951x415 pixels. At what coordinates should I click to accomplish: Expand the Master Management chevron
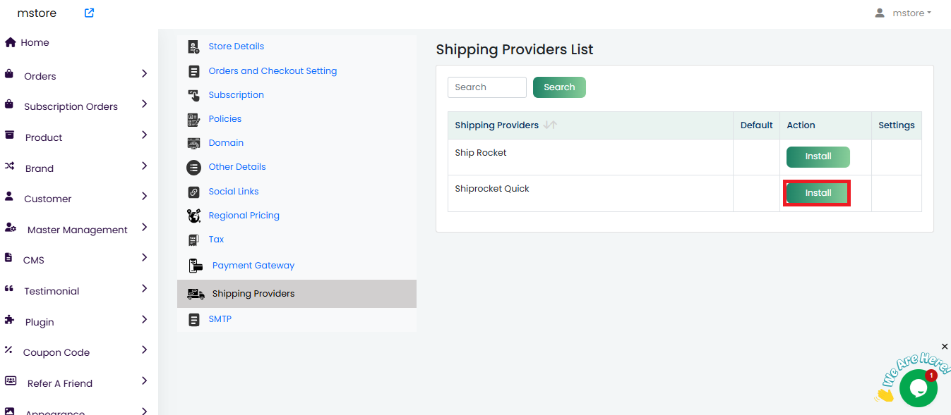(x=144, y=228)
